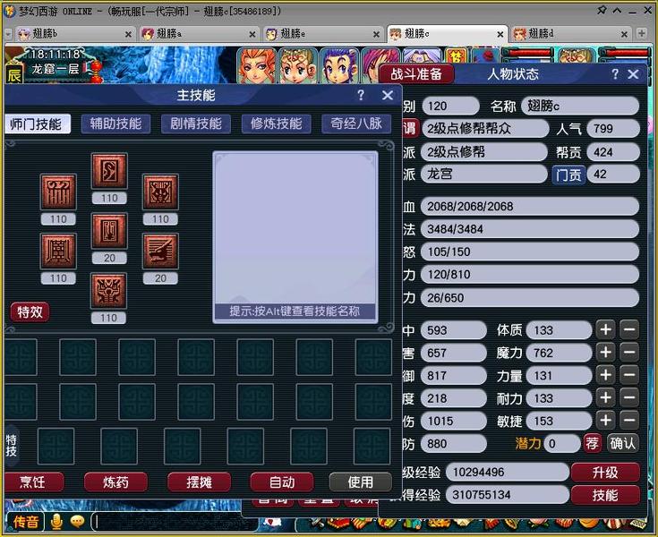Screen dimensions: 658x537
Task: Add a new account tab with plus
Action: click(x=641, y=33)
